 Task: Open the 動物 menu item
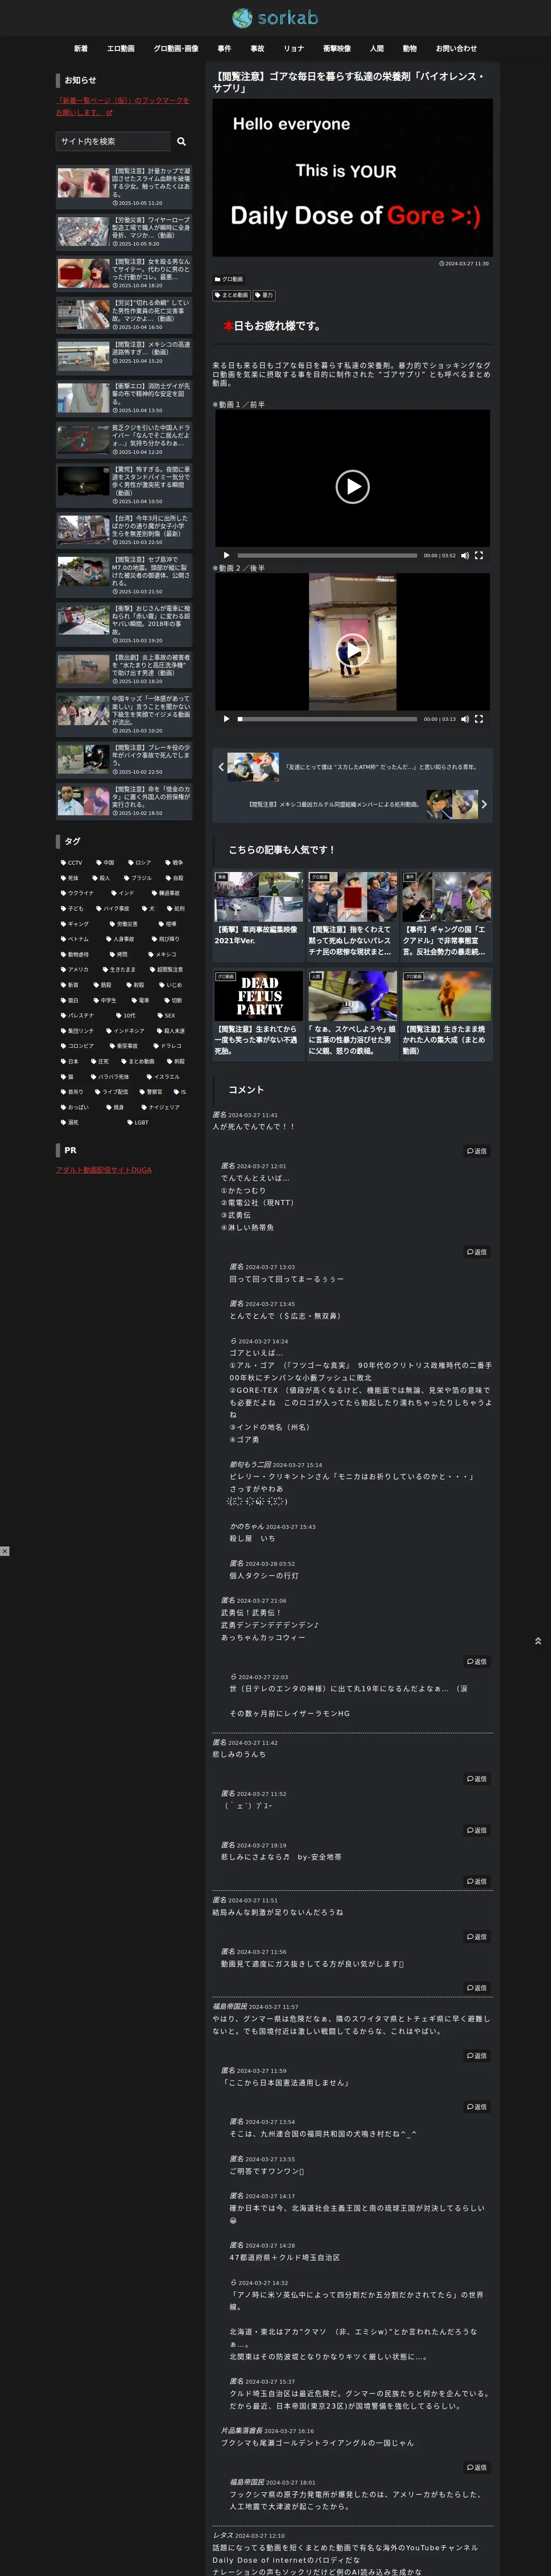tap(410, 48)
